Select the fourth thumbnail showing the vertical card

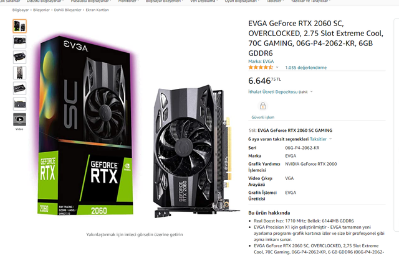coord(19,73)
